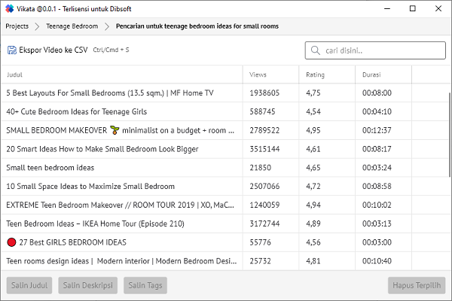Maximize the Vikata window
This screenshot has width=452, height=301.
coord(413,8)
